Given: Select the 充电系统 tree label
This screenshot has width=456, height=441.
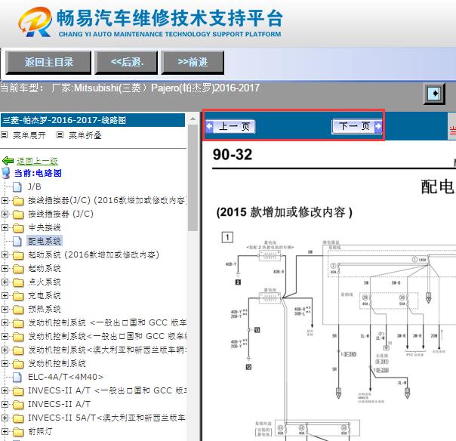Looking at the screenshot, I should [x=45, y=295].
